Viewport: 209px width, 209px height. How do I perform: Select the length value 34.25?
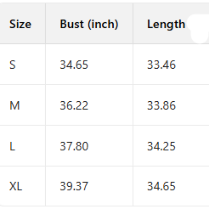161,146
